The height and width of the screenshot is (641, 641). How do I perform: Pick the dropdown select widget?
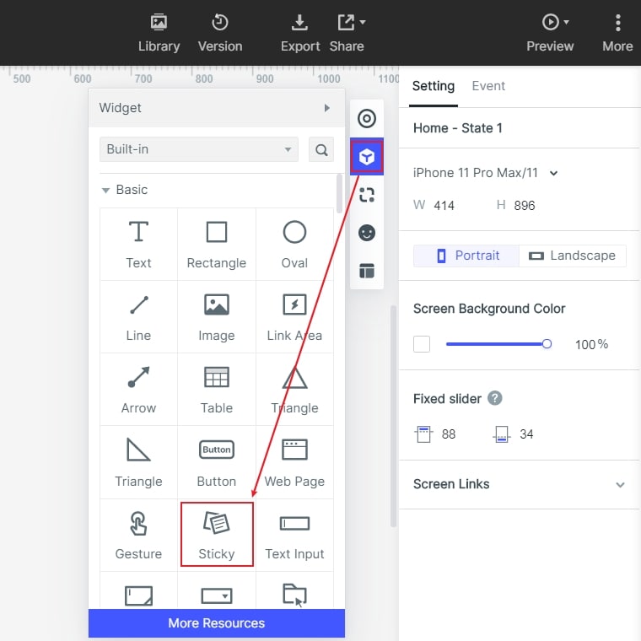point(217,595)
